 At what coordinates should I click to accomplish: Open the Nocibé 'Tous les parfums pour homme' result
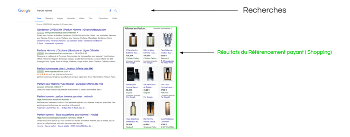[x=68, y=115]
